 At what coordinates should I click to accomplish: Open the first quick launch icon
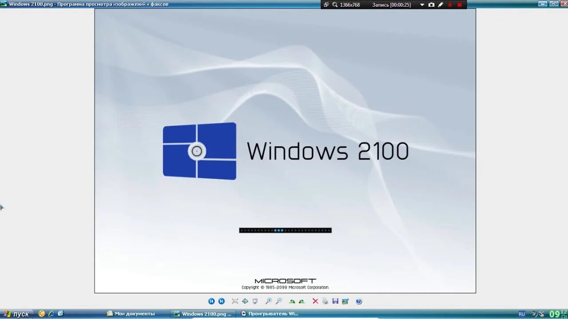42,314
